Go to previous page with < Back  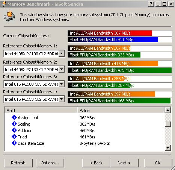96,163
